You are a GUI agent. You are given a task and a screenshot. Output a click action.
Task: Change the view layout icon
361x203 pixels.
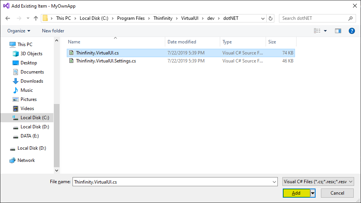pyautogui.click(x=317, y=31)
